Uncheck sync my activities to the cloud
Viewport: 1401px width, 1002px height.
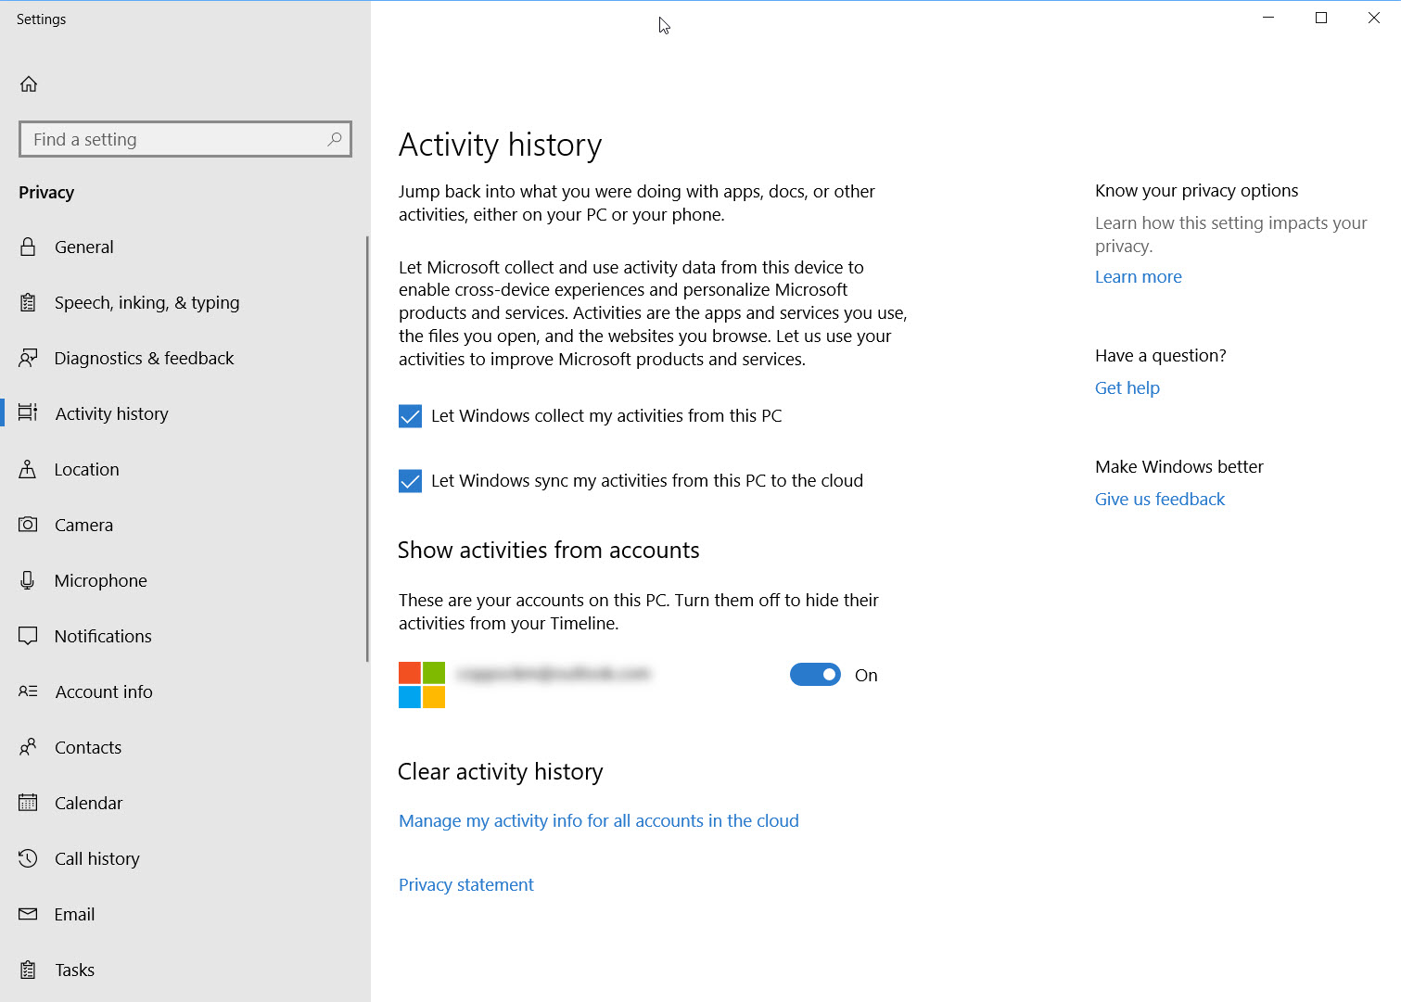410,481
